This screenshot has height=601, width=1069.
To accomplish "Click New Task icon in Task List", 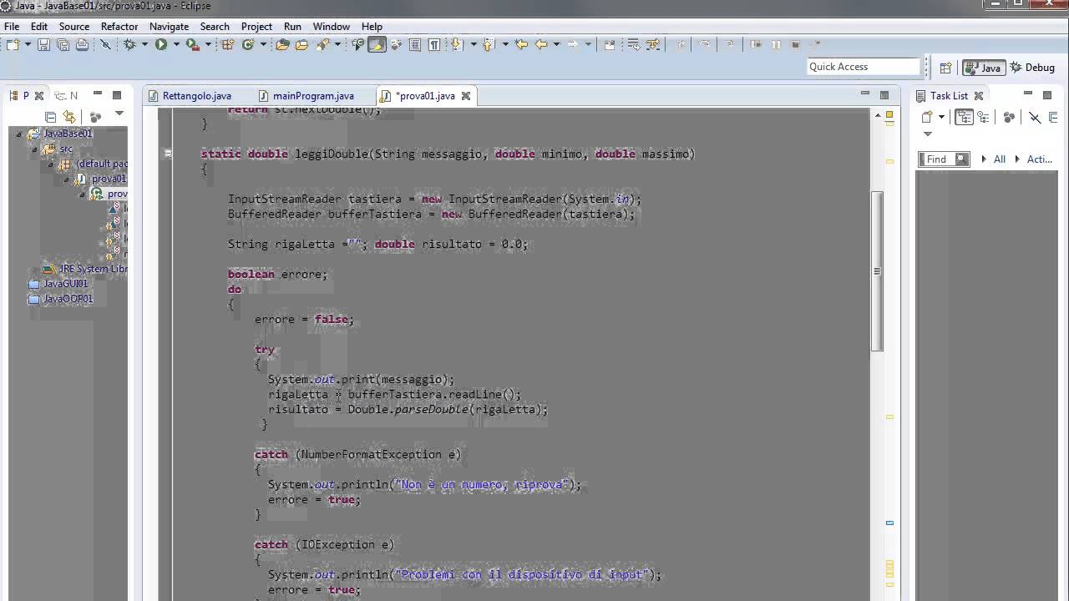I will pyautogui.click(x=927, y=118).
